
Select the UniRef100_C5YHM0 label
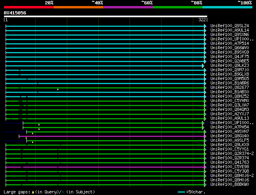coord(230,101)
